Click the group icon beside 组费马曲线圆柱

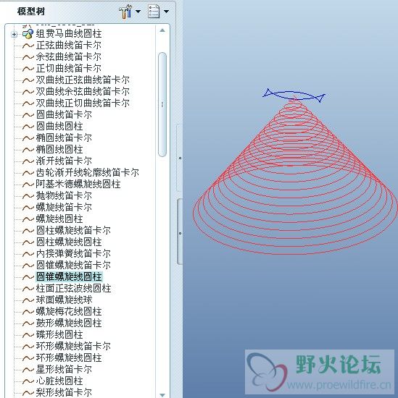click(x=28, y=34)
